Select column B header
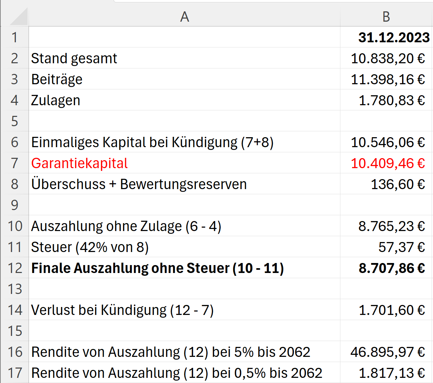This screenshot has height=383, width=433. (386, 17)
